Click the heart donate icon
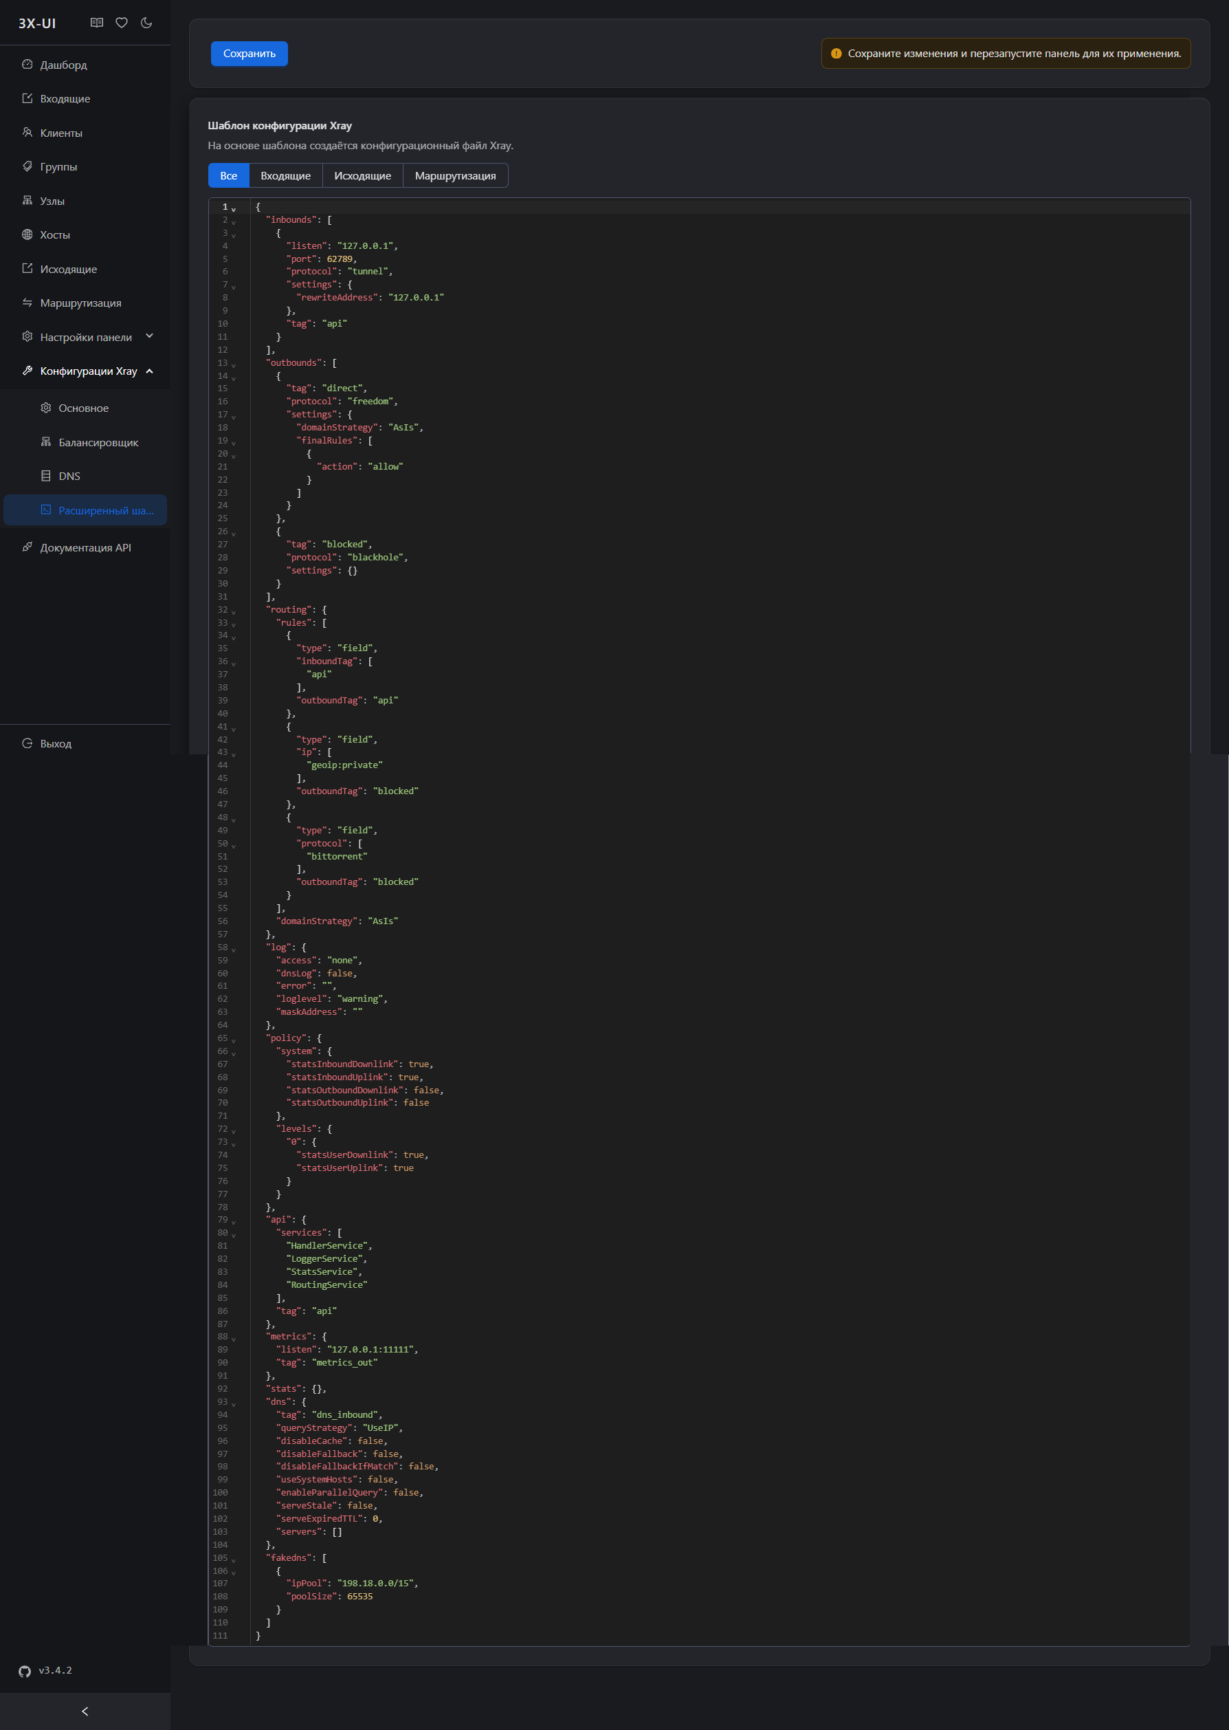The height and width of the screenshot is (1730, 1229). point(122,23)
